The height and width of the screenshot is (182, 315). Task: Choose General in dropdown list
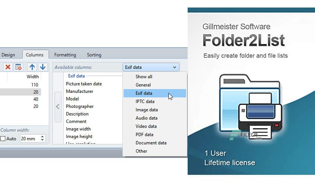(155, 85)
